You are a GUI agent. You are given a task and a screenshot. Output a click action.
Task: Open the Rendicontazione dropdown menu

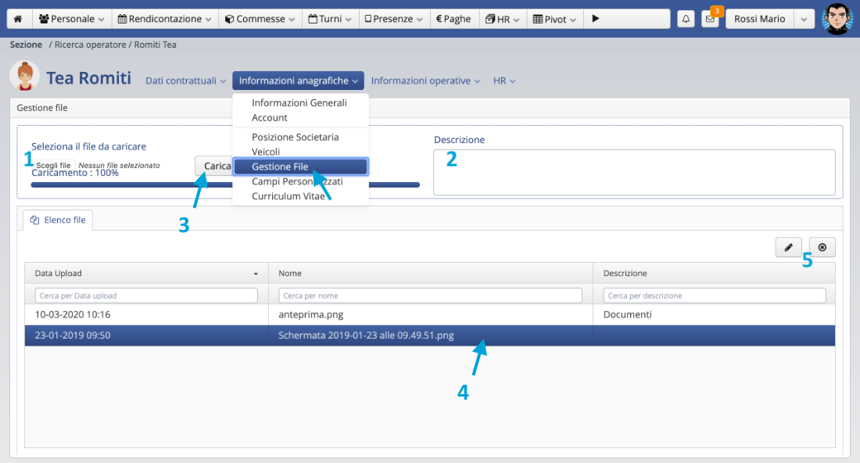click(164, 19)
